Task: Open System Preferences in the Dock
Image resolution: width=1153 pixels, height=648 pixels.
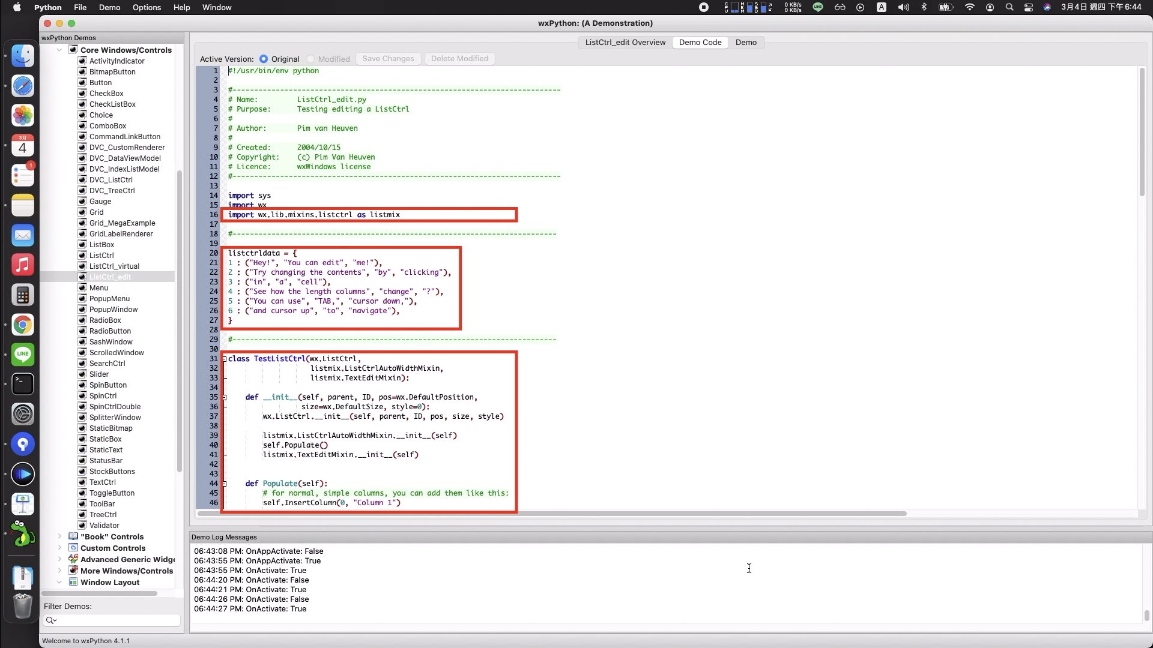Action: 23,414
